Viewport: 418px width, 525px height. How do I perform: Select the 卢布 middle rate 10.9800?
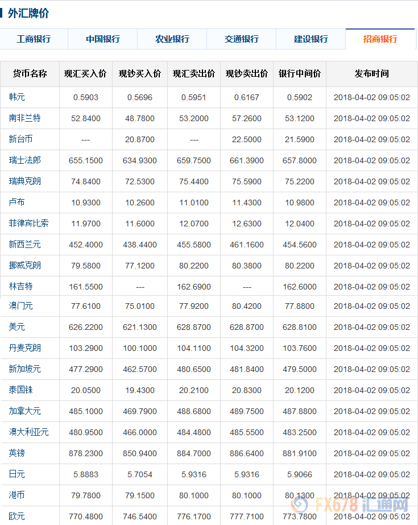[300, 202]
